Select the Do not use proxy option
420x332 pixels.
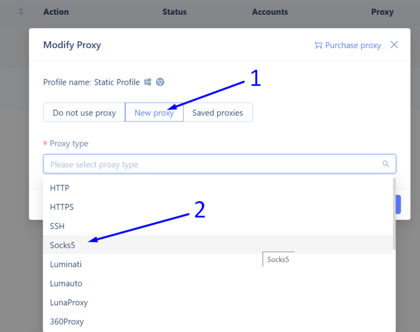(84, 113)
